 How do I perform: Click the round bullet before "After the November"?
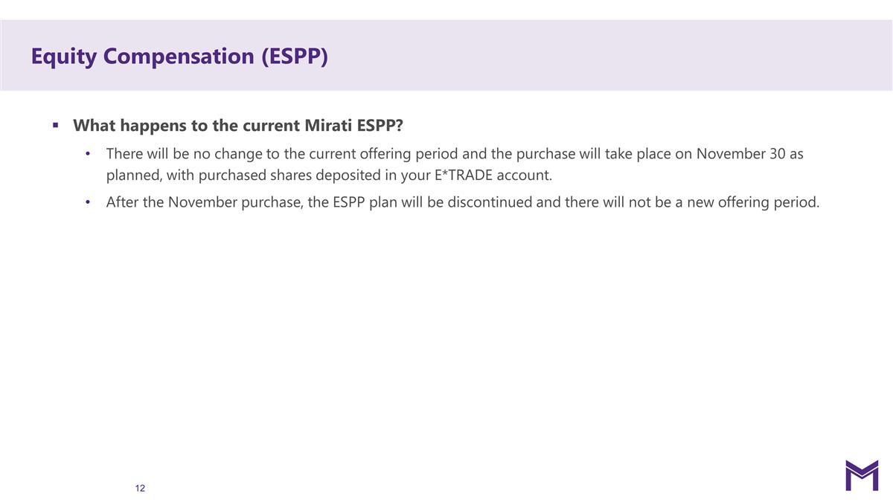(x=89, y=202)
